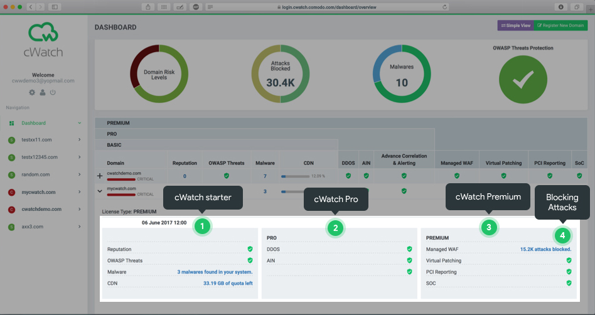Screen dimensions: 595x315
Task: Click the CDN usage bar showing 12.09 %
Action: tap(295, 176)
